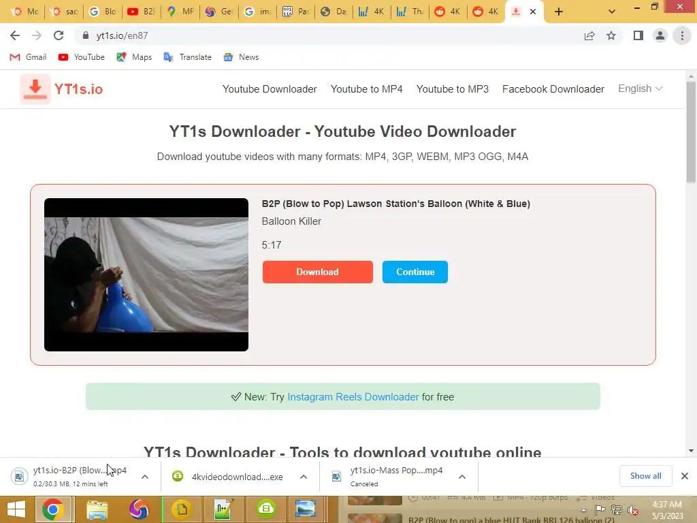Click the video title B2P Lawson Station's Balloon

coord(395,204)
